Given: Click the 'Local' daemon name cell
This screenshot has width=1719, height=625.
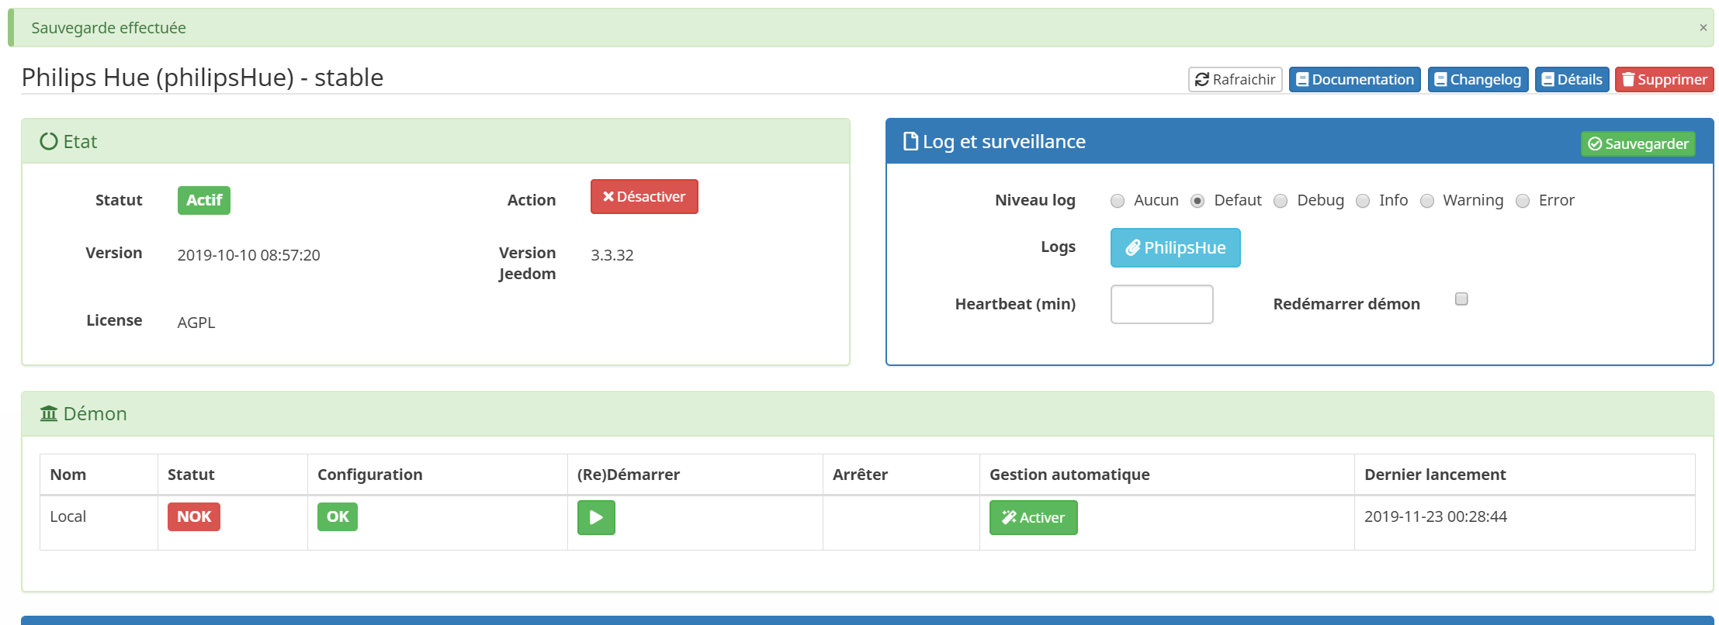Looking at the screenshot, I should (99, 523).
